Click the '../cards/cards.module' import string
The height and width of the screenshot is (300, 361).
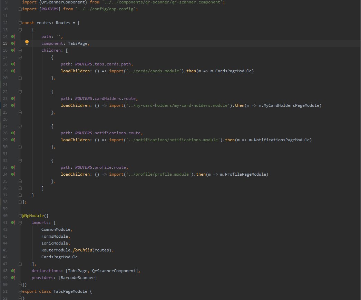coord(154,71)
